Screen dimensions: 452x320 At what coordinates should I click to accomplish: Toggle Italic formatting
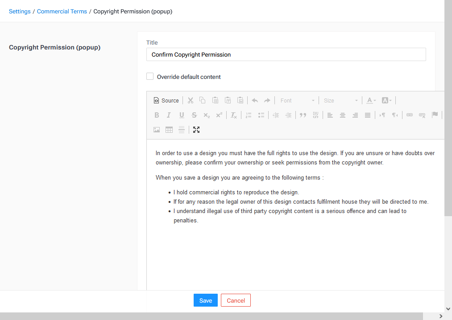169,115
